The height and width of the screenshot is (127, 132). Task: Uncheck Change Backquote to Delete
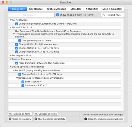point(20,41)
